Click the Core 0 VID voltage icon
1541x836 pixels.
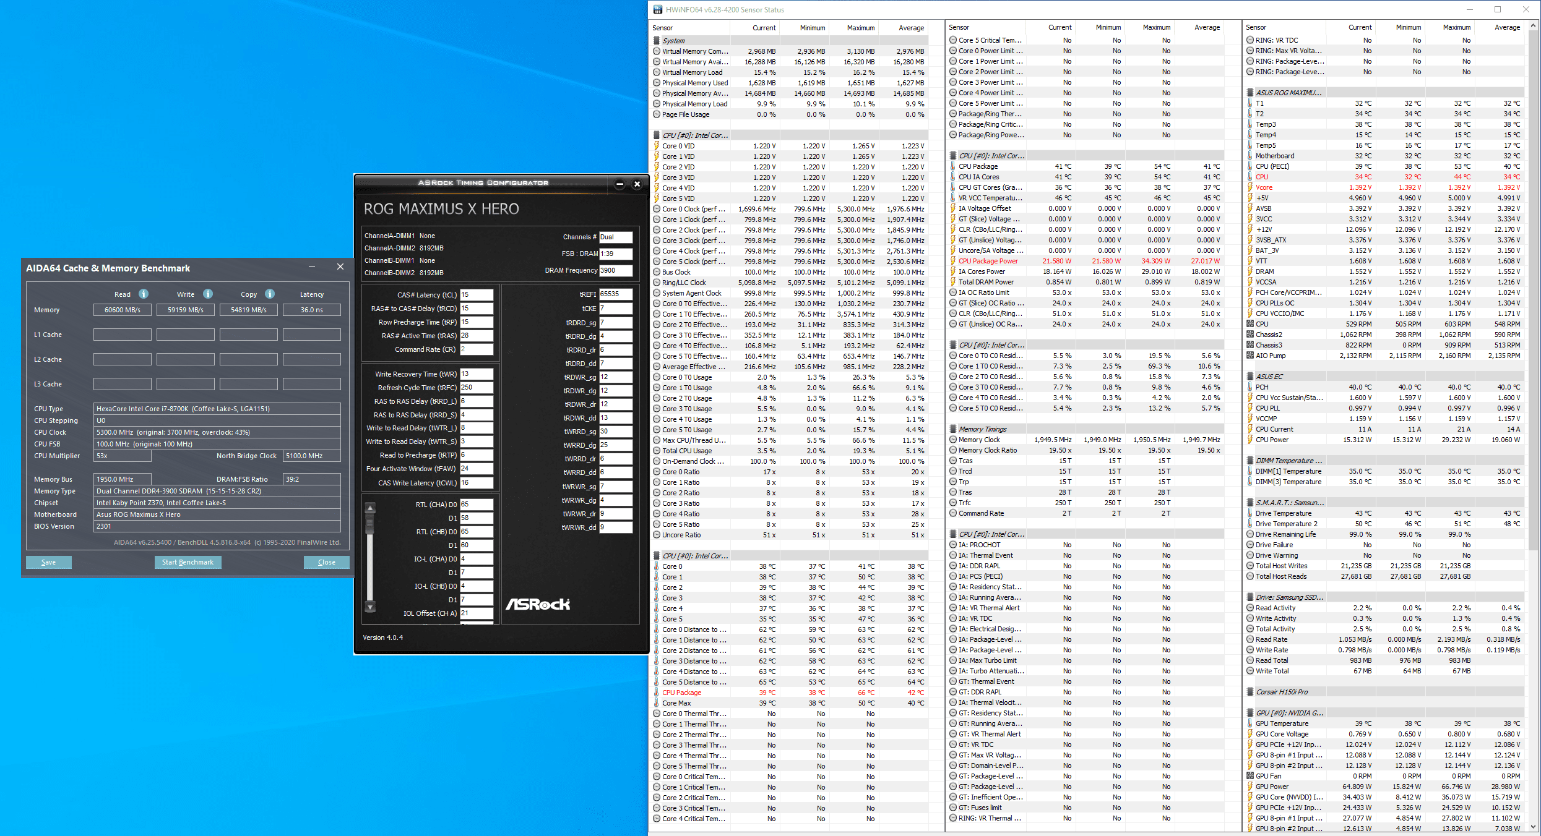(x=657, y=146)
